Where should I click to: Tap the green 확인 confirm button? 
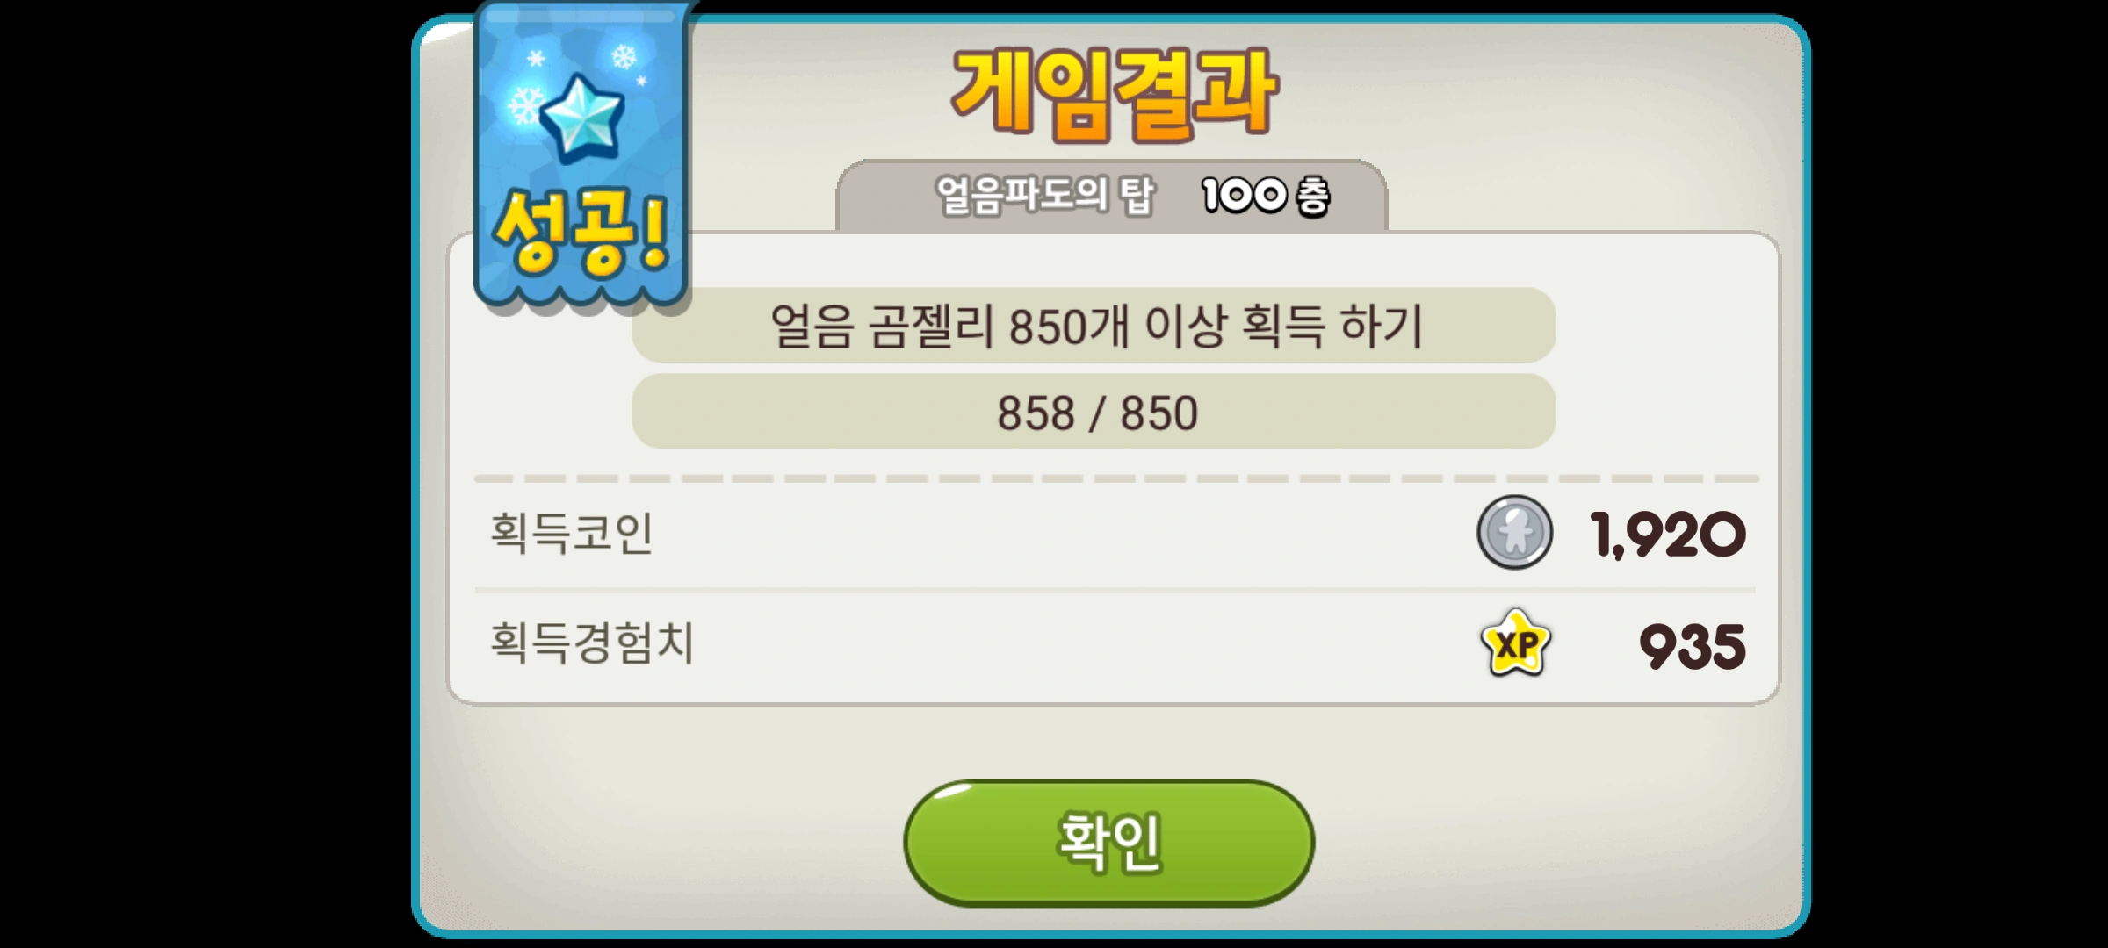(x=1108, y=843)
